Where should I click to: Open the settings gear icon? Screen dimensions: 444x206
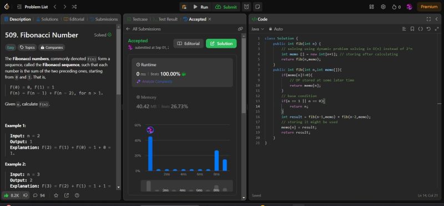[383, 7]
